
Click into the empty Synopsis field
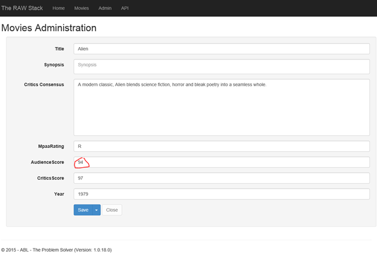pos(221,65)
